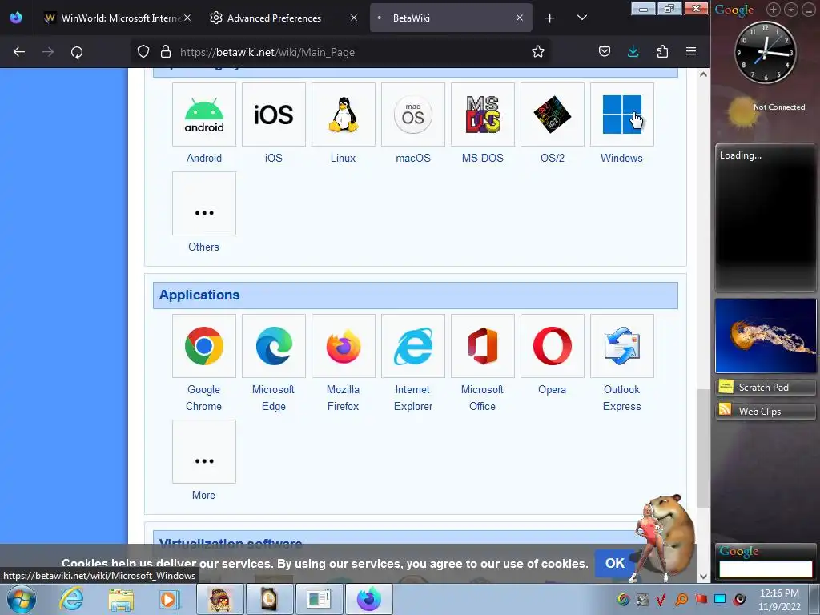Open the Linux penguin icon
The image size is (820, 615).
click(343, 115)
